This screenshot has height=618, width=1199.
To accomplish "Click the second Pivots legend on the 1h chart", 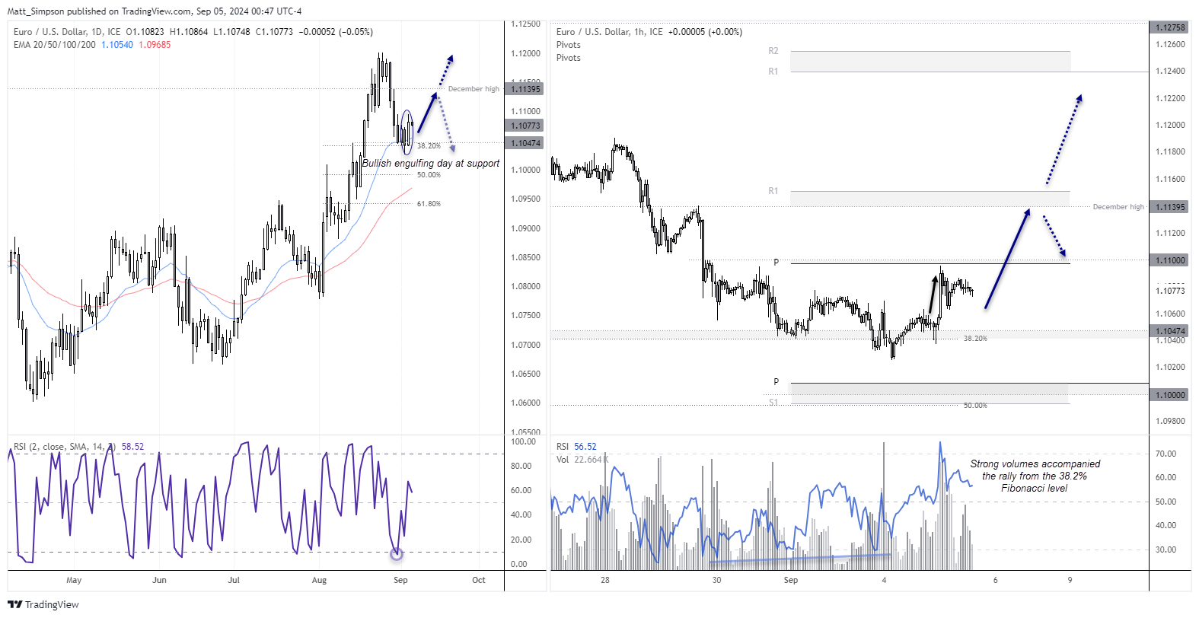I will click(569, 58).
